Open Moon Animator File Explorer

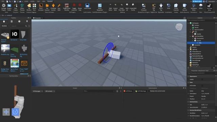(x=47, y=7)
